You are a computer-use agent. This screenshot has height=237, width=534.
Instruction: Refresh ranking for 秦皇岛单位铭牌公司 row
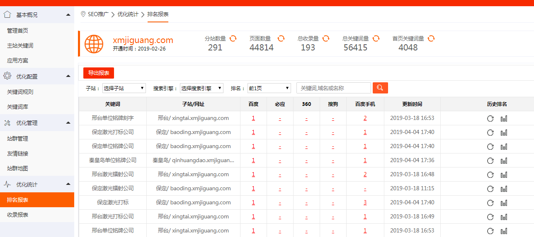[490, 160]
